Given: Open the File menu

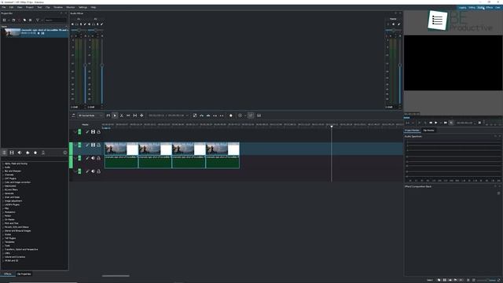Looking at the screenshot, I should (3, 7).
